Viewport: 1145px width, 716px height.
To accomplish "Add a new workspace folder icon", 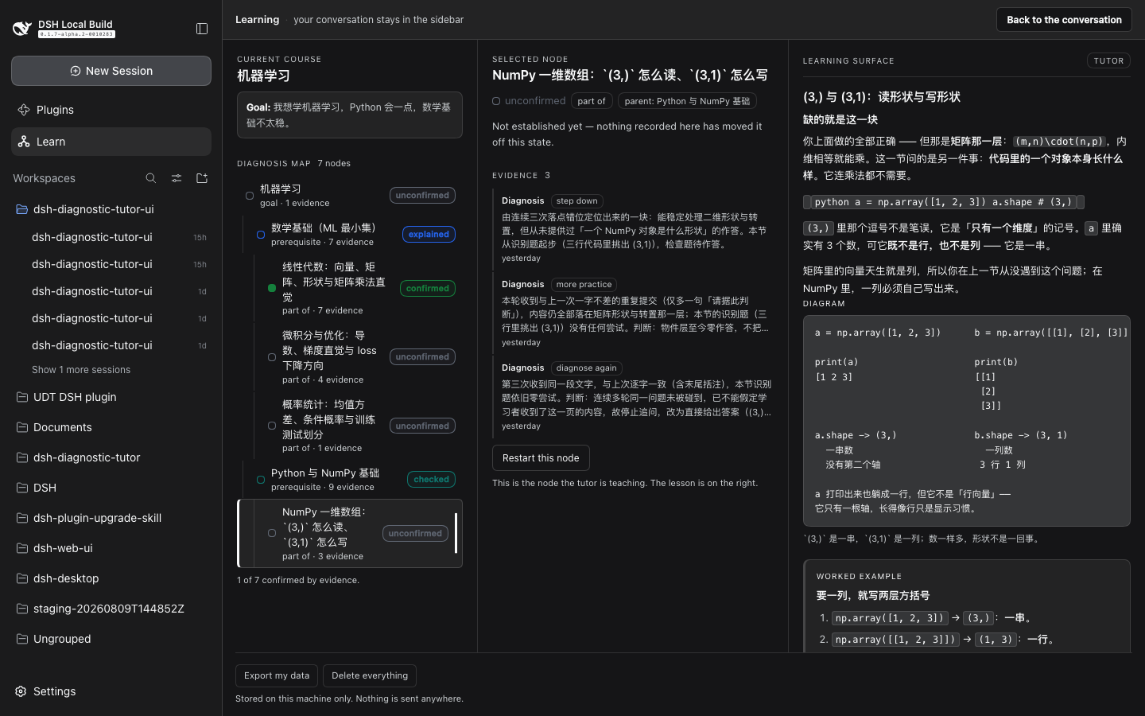I will pos(202,178).
